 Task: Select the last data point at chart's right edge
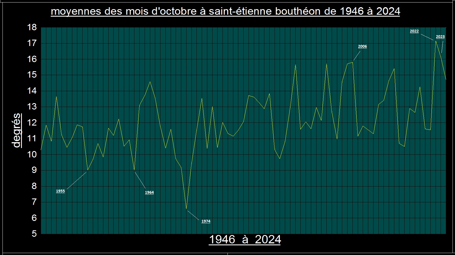tap(446, 79)
